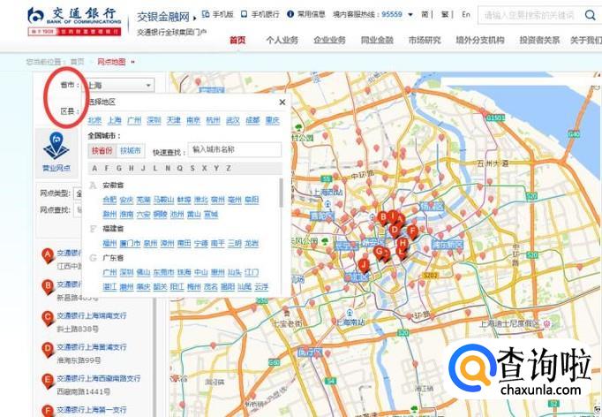Open the 手机版 mobile version link
Image resolution: width=602 pixels, height=417 pixels.
[x=218, y=15]
